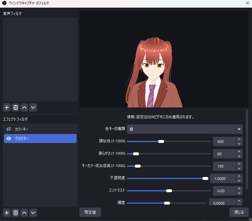Click the キーカラー流出低減 slider handle
This screenshot has height=221, width=252.
[137, 166]
